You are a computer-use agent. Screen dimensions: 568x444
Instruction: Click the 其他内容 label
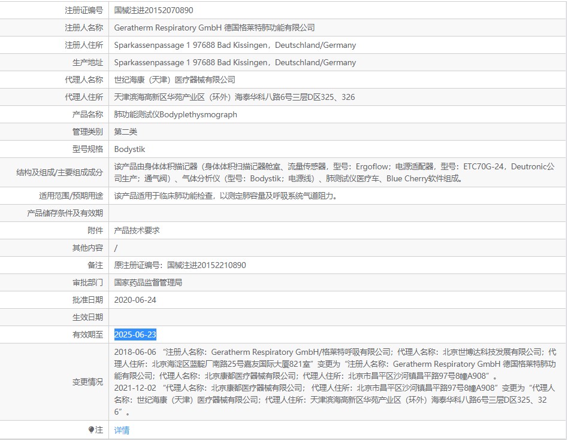[87, 248]
